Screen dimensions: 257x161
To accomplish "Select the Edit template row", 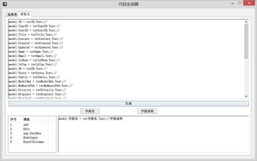I will [32, 129].
